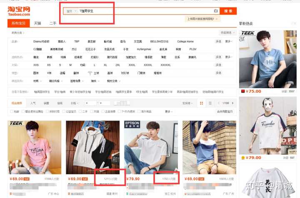Click the price range distribution slider bar

coord(122,103)
